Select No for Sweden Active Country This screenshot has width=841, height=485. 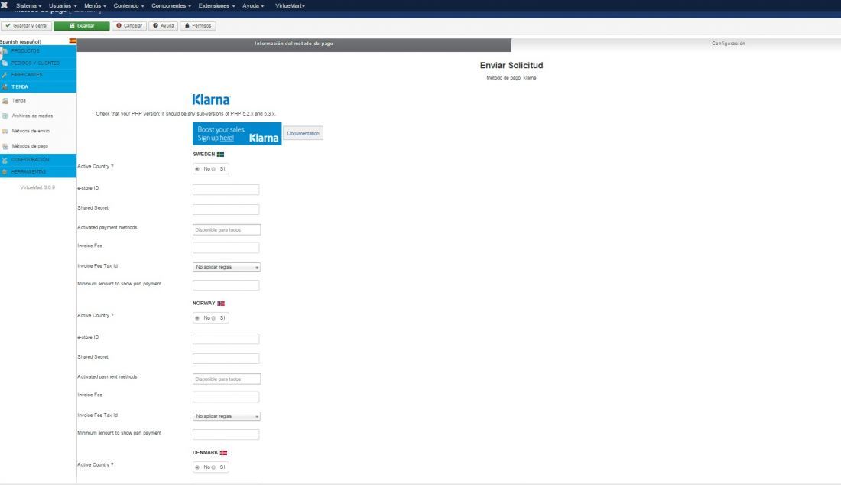[x=197, y=169]
